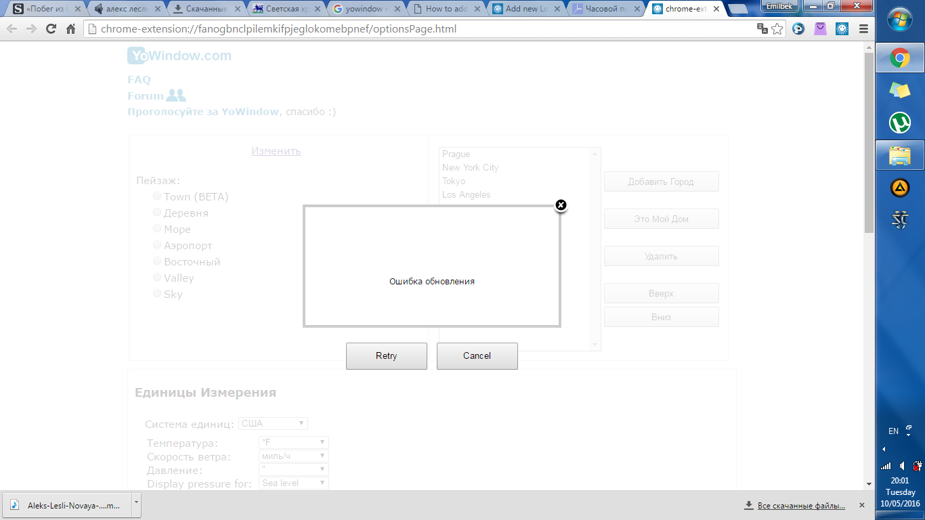Viewport: 925px width, 520px height.
Task: Click the purple shopping bag extension icon
Action: coord(820,29)
